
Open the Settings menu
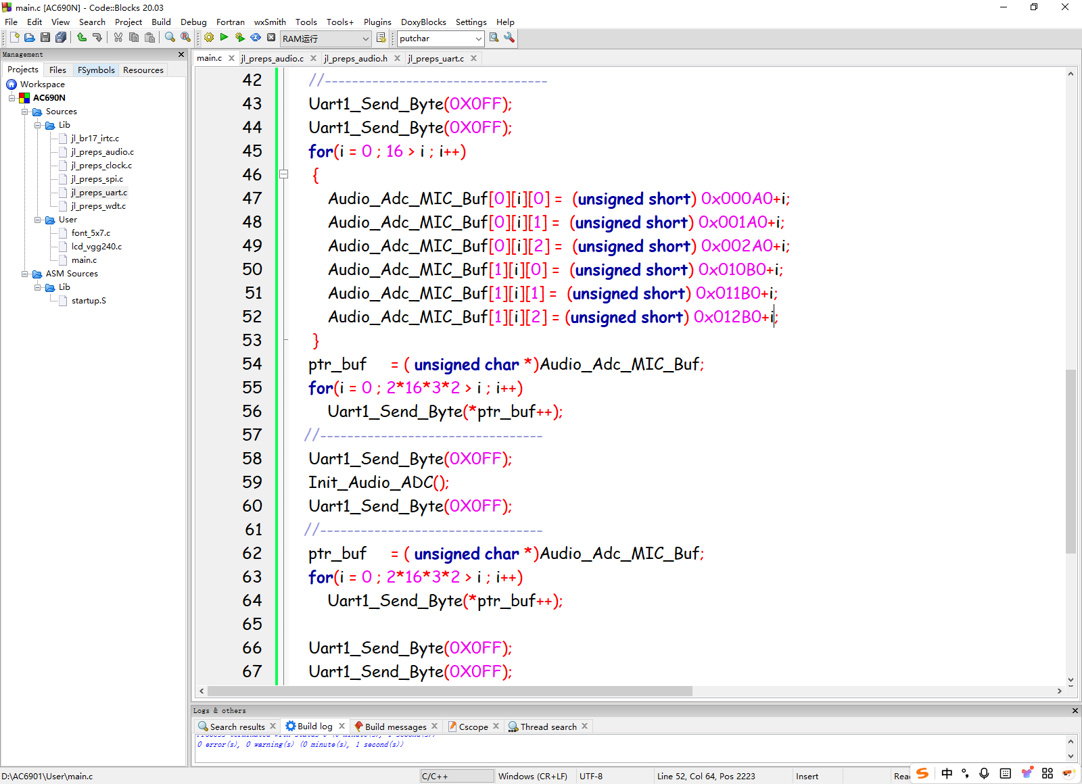(x=471, y=22)
